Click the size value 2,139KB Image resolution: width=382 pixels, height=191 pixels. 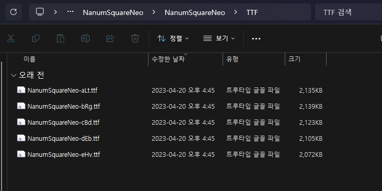[x=311, y=107]
